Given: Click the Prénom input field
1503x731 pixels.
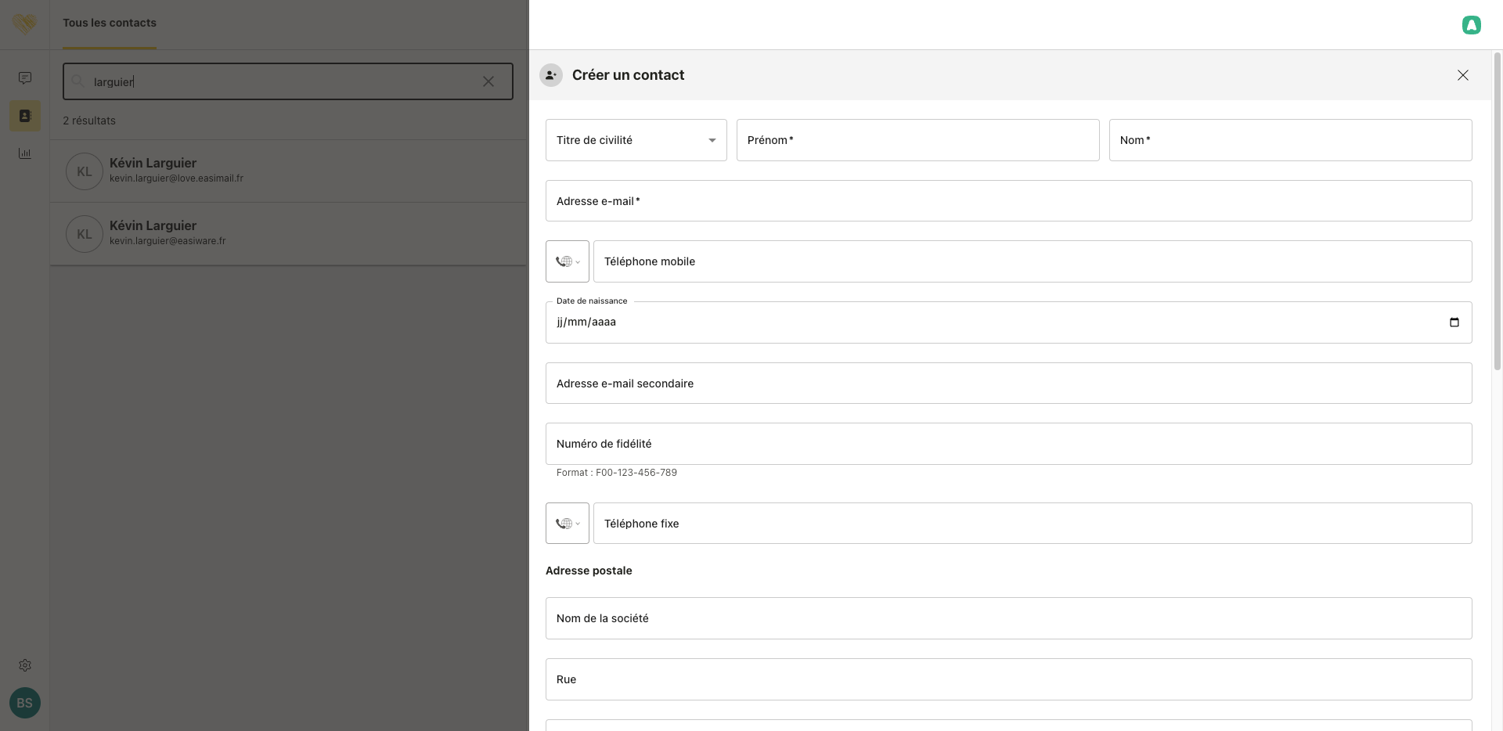Looking at the screenshot, I should [917, 140].
